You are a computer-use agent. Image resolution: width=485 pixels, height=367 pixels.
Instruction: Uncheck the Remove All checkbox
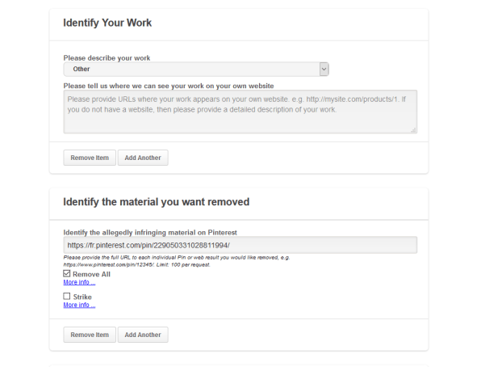click(x=67, y=274)
